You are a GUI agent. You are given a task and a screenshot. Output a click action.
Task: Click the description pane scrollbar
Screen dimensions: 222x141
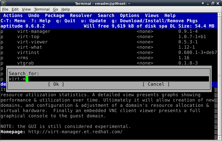point(216,111)
